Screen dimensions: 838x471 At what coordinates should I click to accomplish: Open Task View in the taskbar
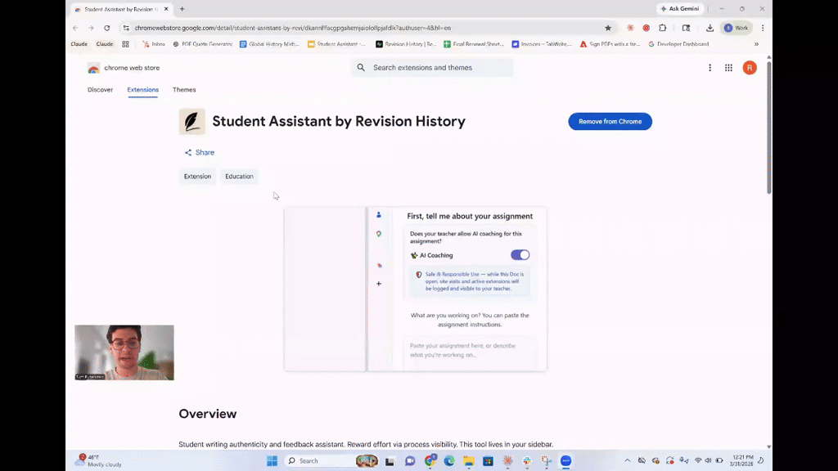pyautogui.click(x=390, y=461)
